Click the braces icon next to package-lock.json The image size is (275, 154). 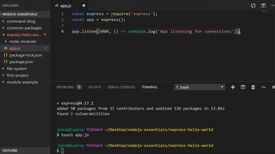coord(6,55)
